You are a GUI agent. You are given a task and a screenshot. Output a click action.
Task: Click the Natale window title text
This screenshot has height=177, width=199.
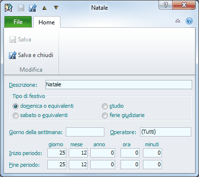(99, 8)
